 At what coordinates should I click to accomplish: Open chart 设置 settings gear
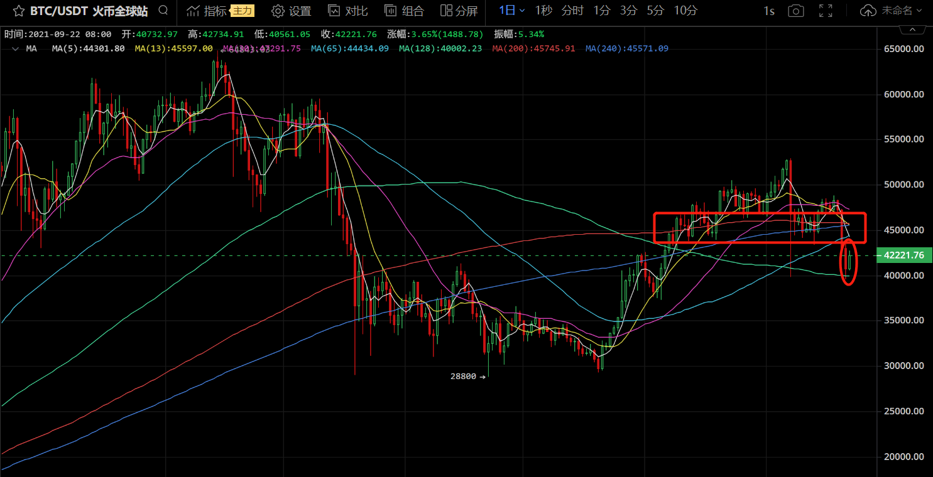292,11
